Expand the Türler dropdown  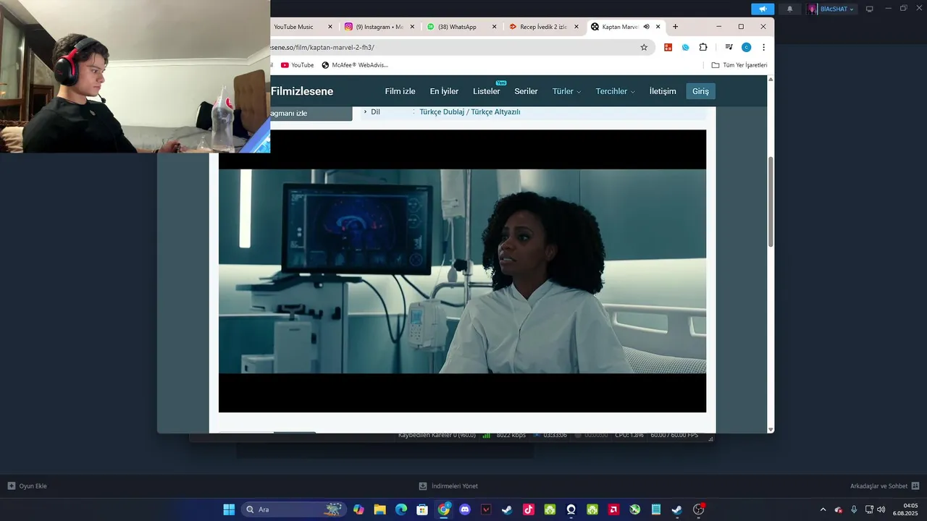[x=566, y=91]
